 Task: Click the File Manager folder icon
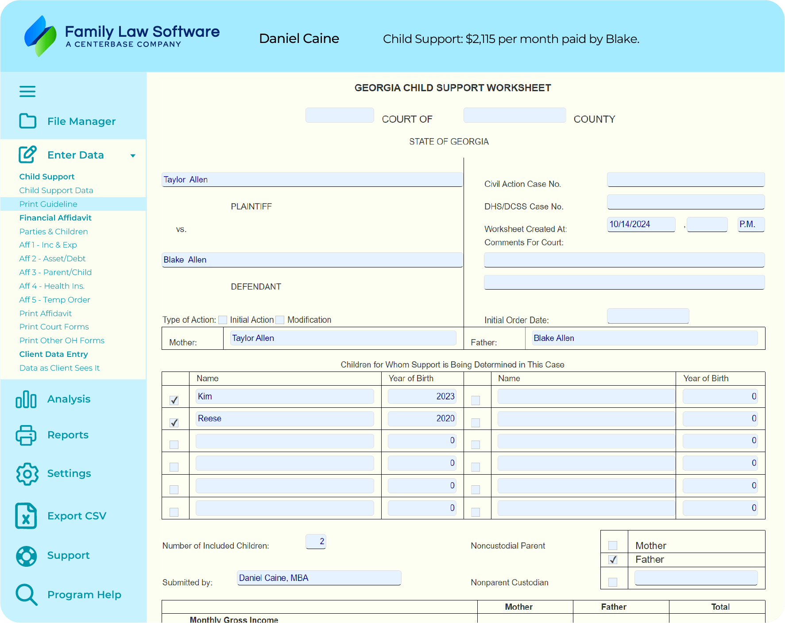(x=27, y=121)
